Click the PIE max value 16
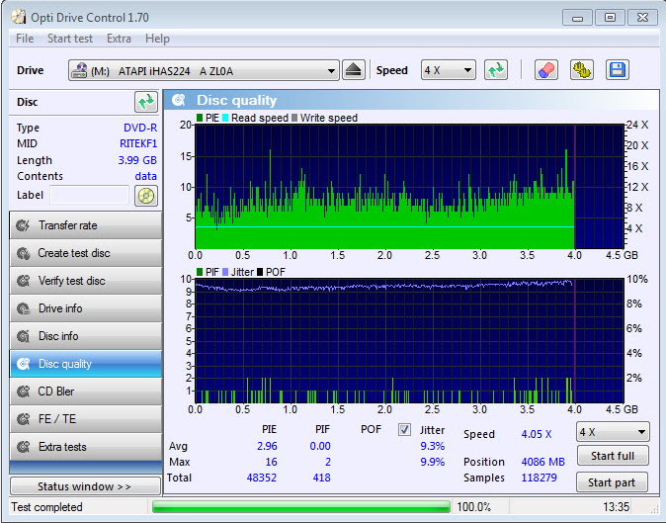 [271, 462]
